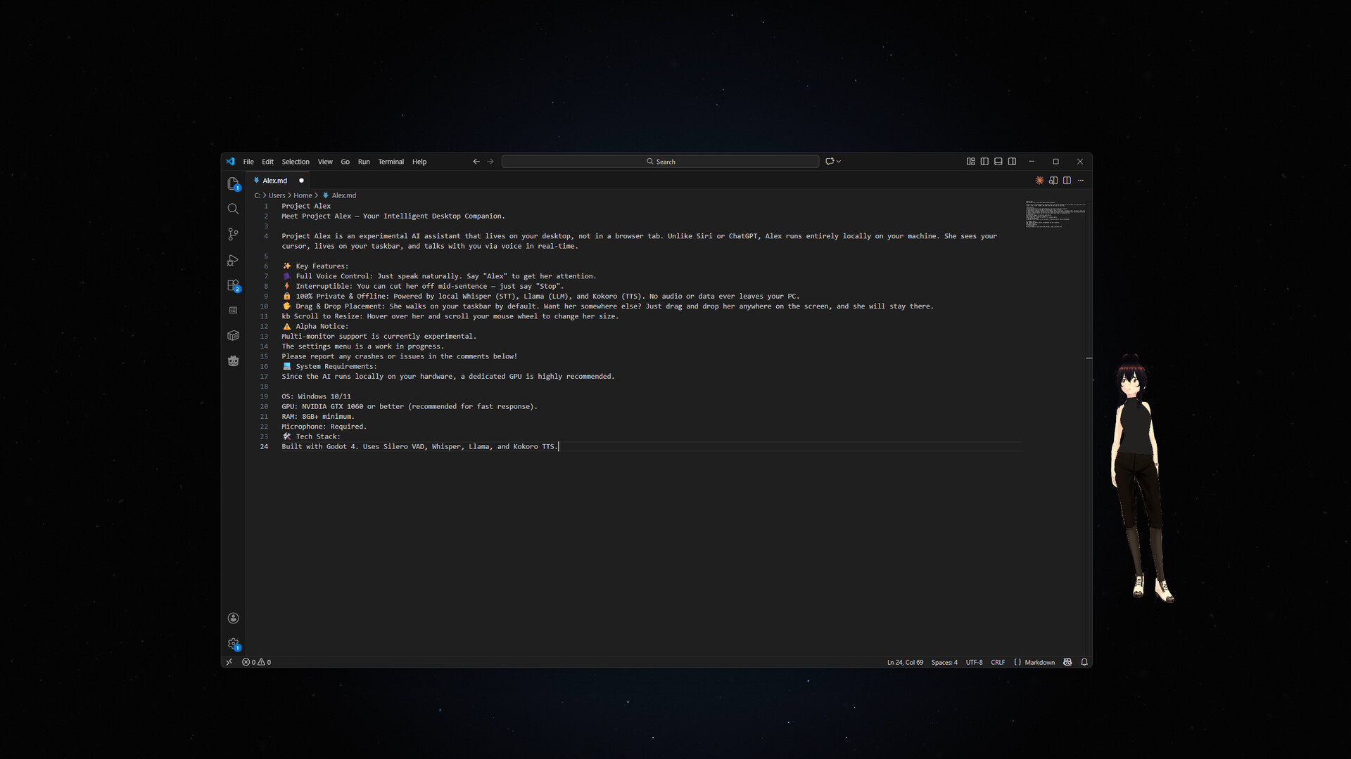1351x759 pixels.
Task: Select the Run and Debug icon
Action: pos(233,260)
